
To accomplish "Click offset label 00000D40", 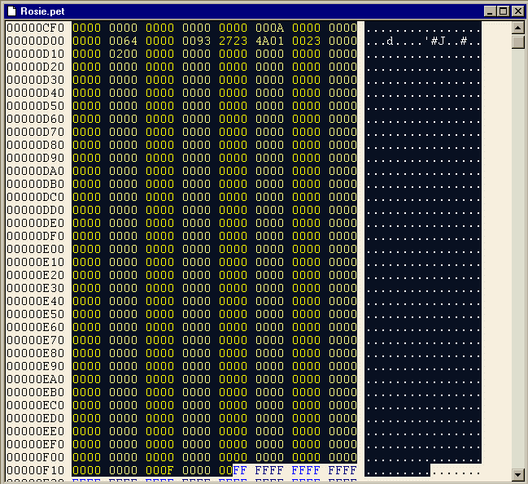I will coord(35,93).
